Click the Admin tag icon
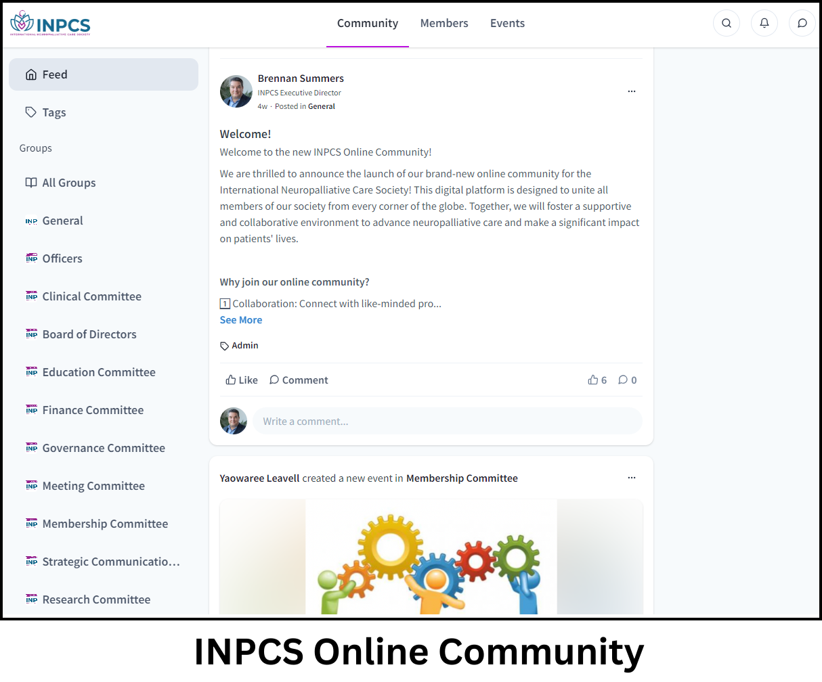This screenshot has width=822, height=682. tap(225, 346)
